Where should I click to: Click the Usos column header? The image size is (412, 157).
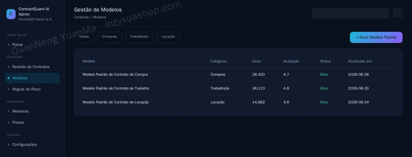click(256, 61)
